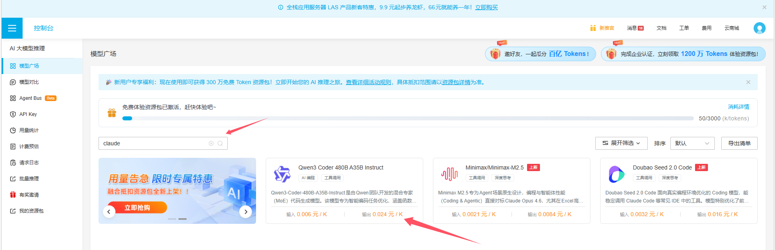Viewport: 775px width, 250px height.
Task: Click the invite friends 百亿 Tokens banner
Action: coord(540,54)
